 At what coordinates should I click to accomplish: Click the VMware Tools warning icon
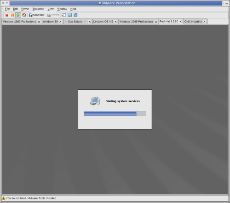click(x=3, y=198)
